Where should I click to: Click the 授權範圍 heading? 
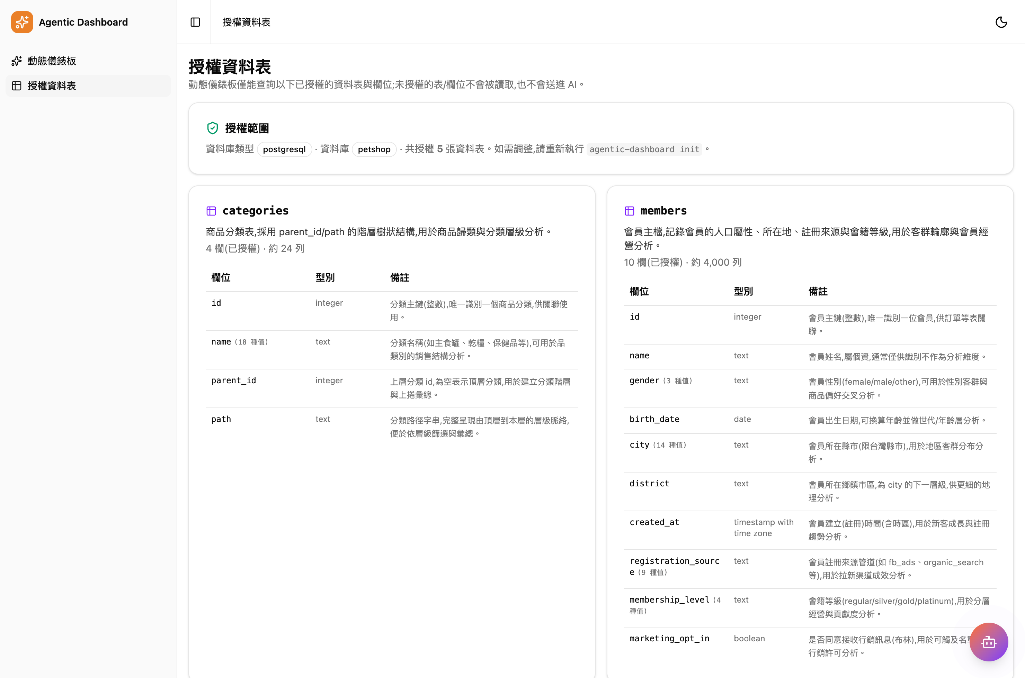[x=247, y=128]
